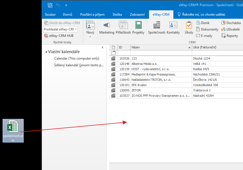The image size is (243, 170).
Task: Click the company icon for HOST - vydavatelství
Action: pyautogui.click(x=113, y=69)
